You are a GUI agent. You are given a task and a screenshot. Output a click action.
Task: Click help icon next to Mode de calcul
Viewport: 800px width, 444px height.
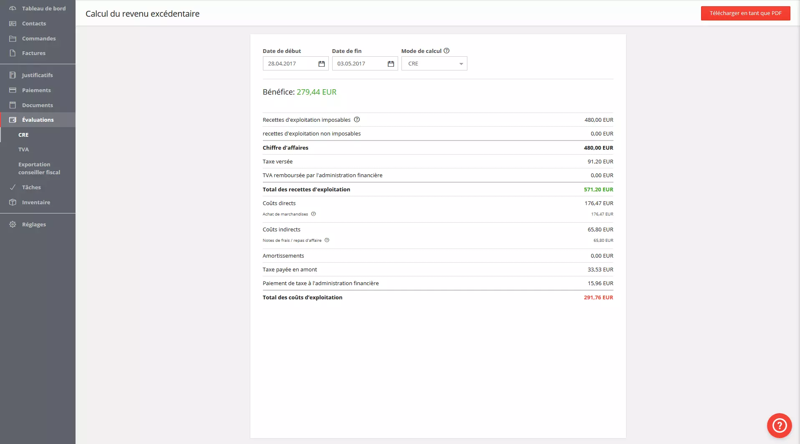(x=447, y=51)
